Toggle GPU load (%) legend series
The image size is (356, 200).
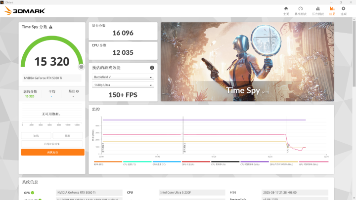(189, 162)
